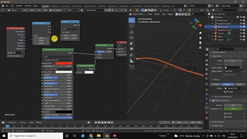Screen dimensions: 247x139
Task: Click the viewport zoom magnifier icon
Action: [x=200, y=33]
